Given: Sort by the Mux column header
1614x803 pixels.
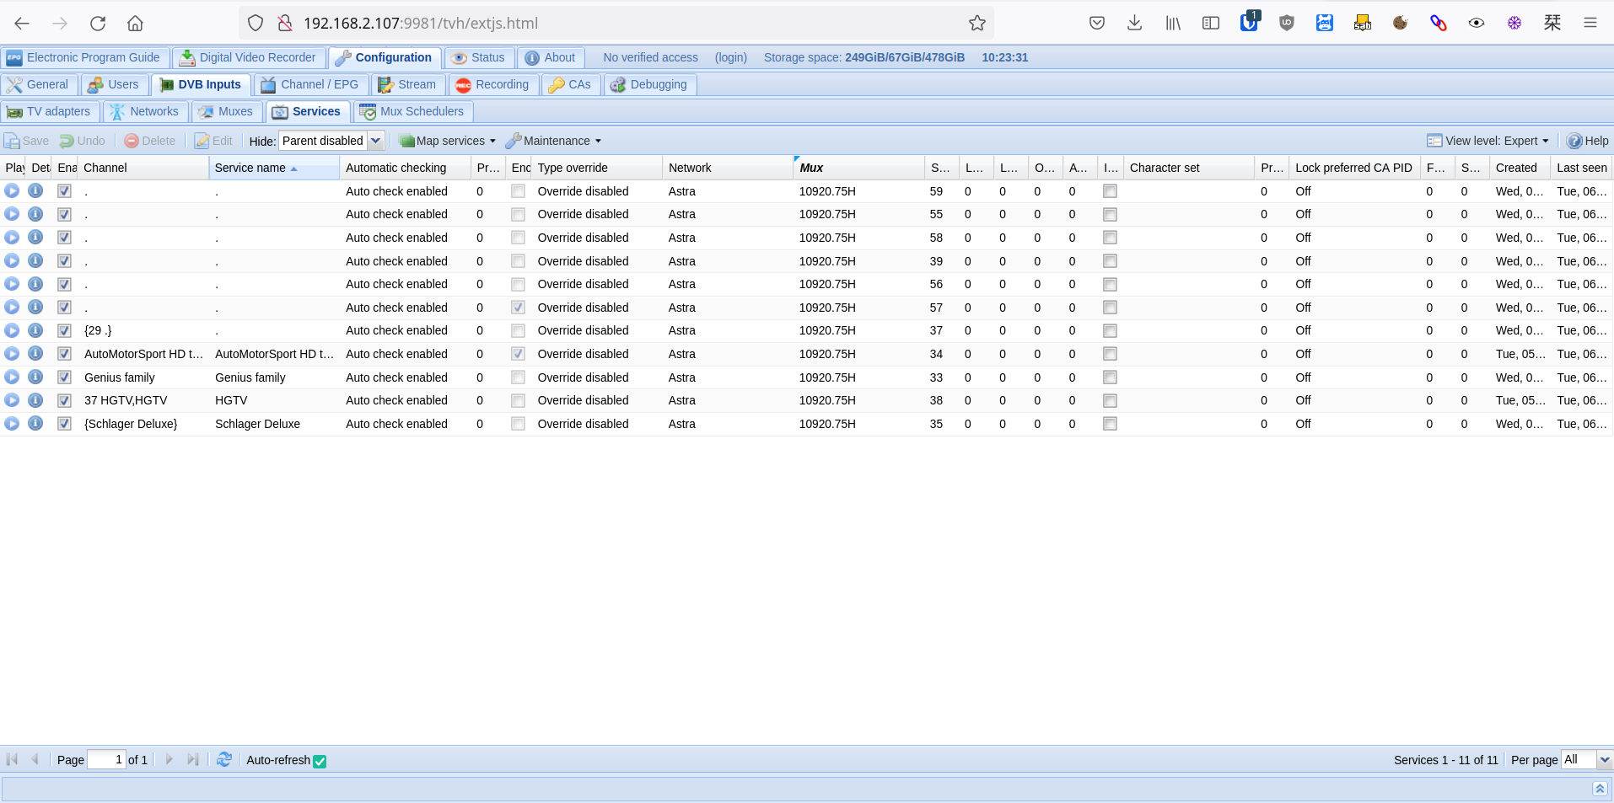Looking at the screenshot, I should [x=858, y=168].
